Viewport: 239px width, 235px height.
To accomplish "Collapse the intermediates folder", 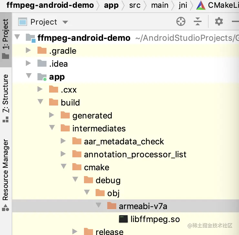I will coord(52,128).
